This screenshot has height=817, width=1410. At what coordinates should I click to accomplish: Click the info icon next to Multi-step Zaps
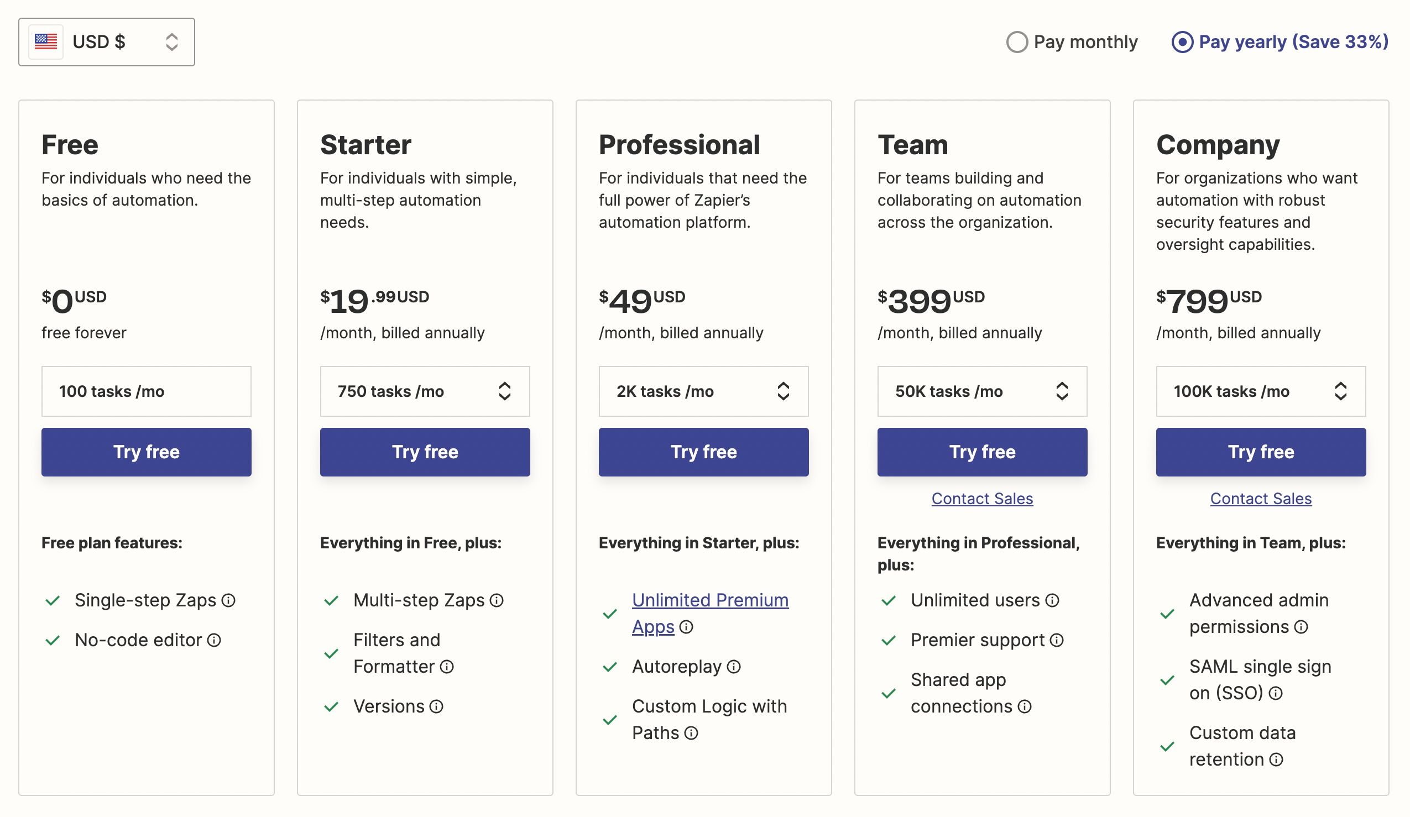pyautogui.click(x=497, y=600)
